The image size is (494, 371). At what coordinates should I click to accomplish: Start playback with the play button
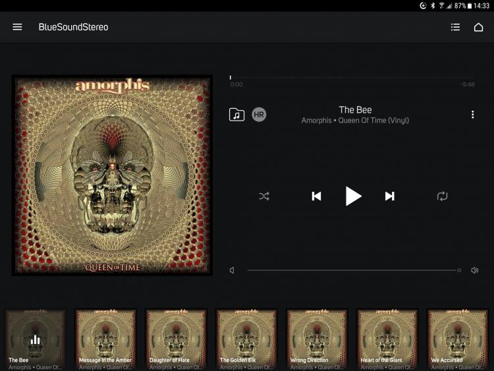tap(353, 196)
